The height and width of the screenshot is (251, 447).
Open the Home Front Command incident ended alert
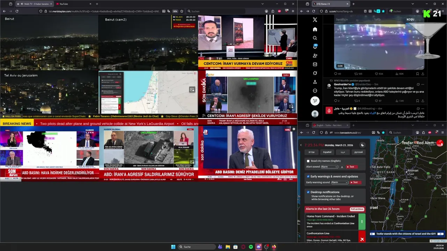pos(335,221)
